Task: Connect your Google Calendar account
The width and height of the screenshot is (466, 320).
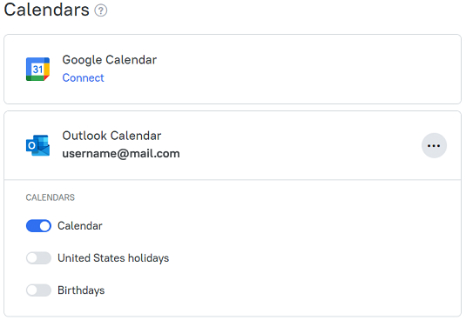Action: tap(84, 77)
